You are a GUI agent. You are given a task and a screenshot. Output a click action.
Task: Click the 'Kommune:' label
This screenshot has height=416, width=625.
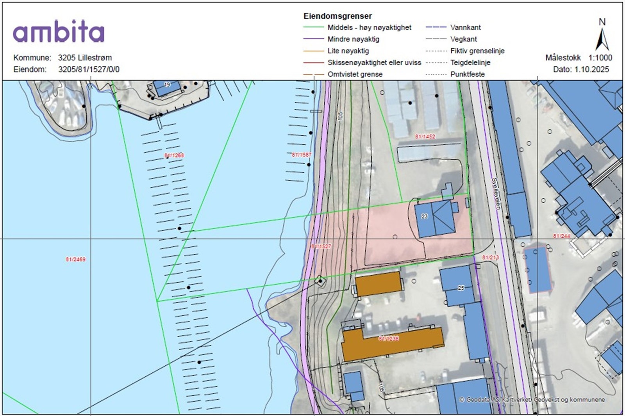coord(32,58)
